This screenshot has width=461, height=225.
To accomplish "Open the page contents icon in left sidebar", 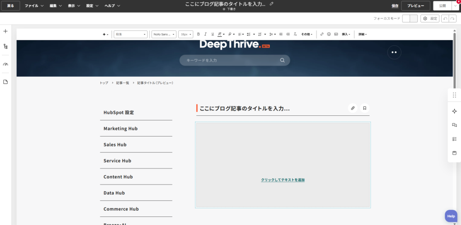I will tap(5, 82).
